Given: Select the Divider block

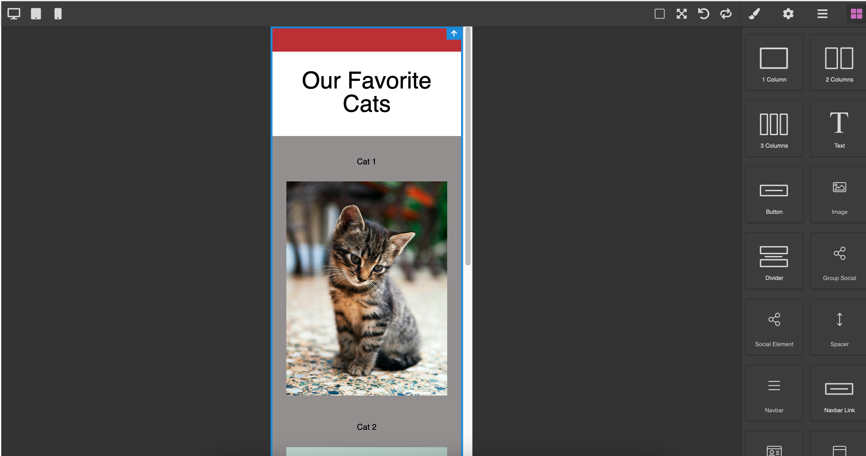Looking at the screenshot, I should (774, 261).
